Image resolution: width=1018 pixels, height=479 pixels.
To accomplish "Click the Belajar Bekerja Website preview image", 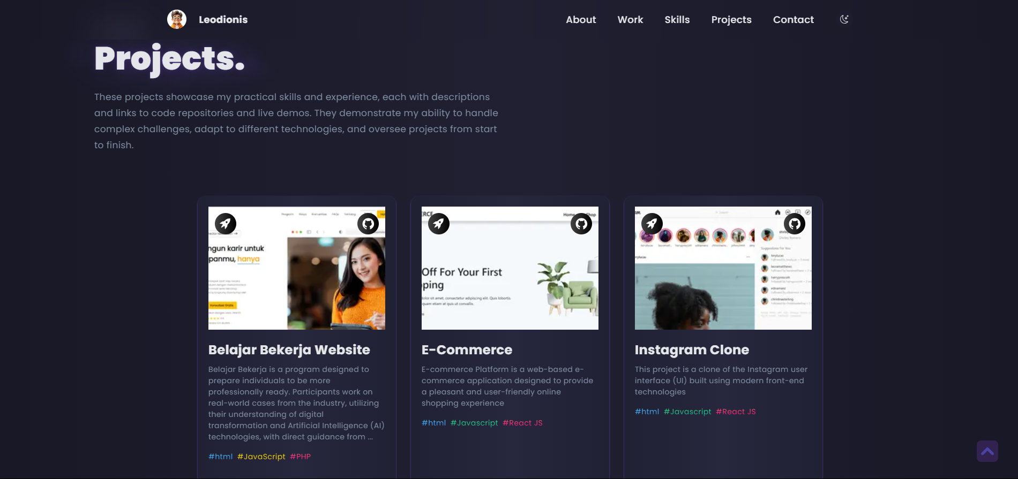I will [296, 278].
